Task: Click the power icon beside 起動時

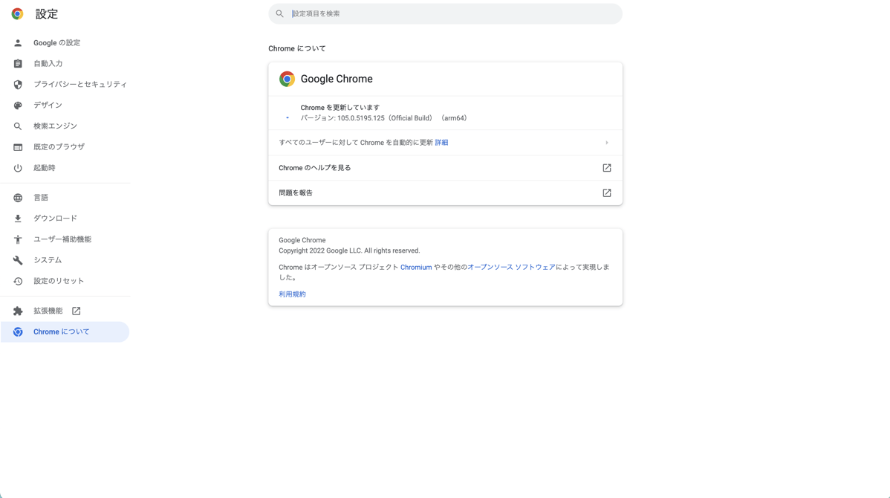Action: pos(18,168)
